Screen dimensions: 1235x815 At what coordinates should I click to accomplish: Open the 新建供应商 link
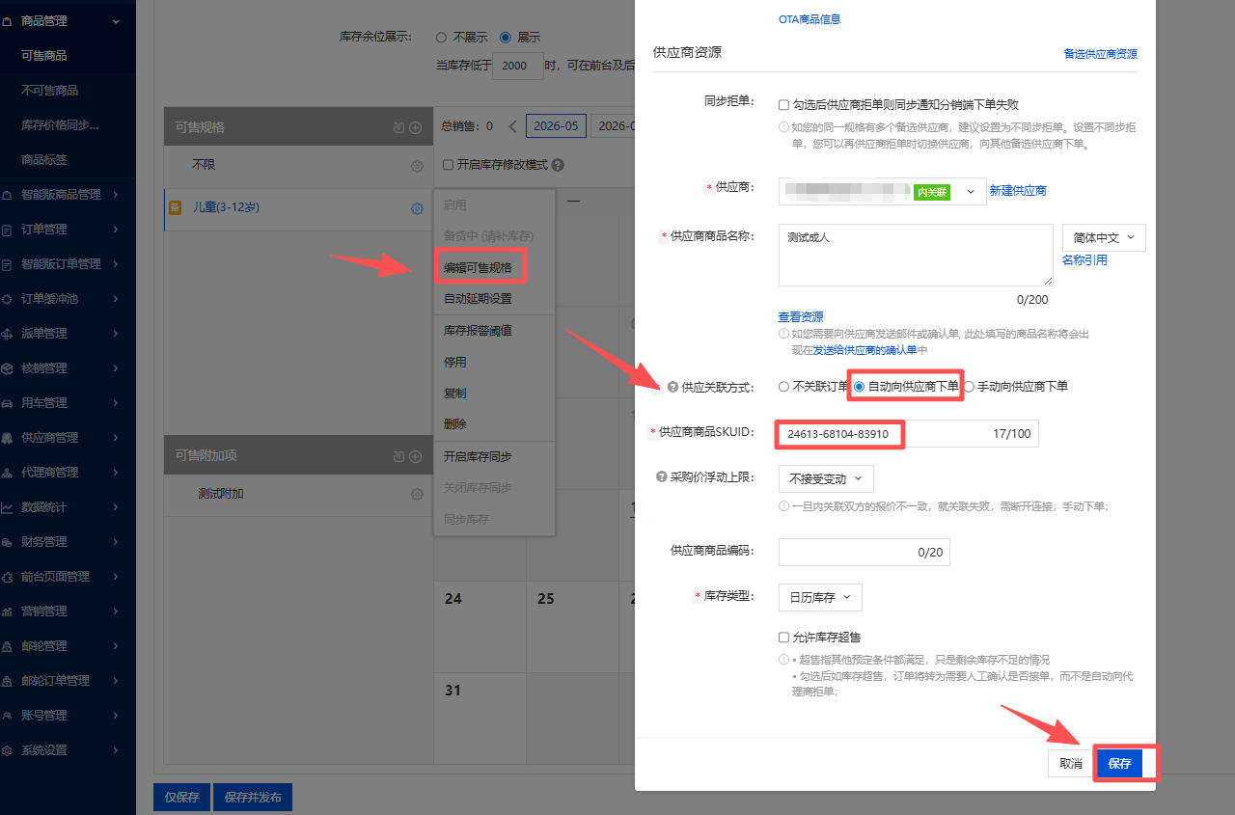pos(1018,191)
